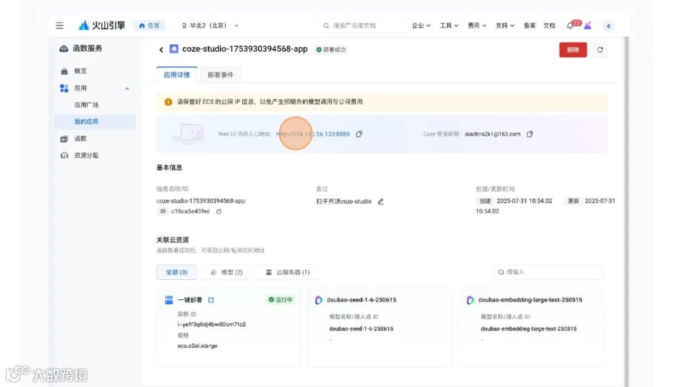Open 资源分配 in the sidebar
The height and width of the screenshot is (387, 673).
click(86, 155)
